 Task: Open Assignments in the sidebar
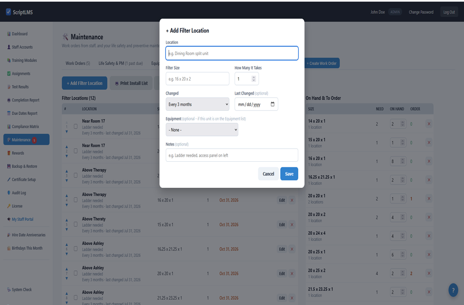21,74
